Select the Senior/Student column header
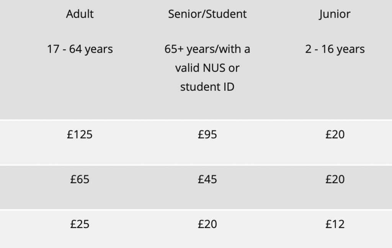The image size is (392, 248). (207, 14)
